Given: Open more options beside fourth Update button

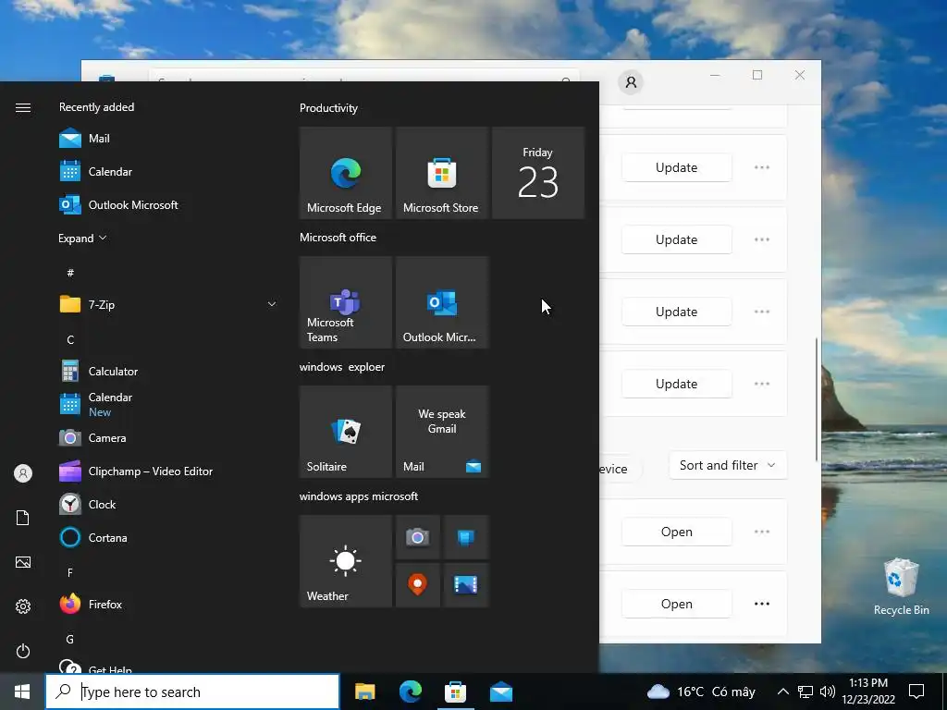Looking at the screenshot, I should [762, 384].
